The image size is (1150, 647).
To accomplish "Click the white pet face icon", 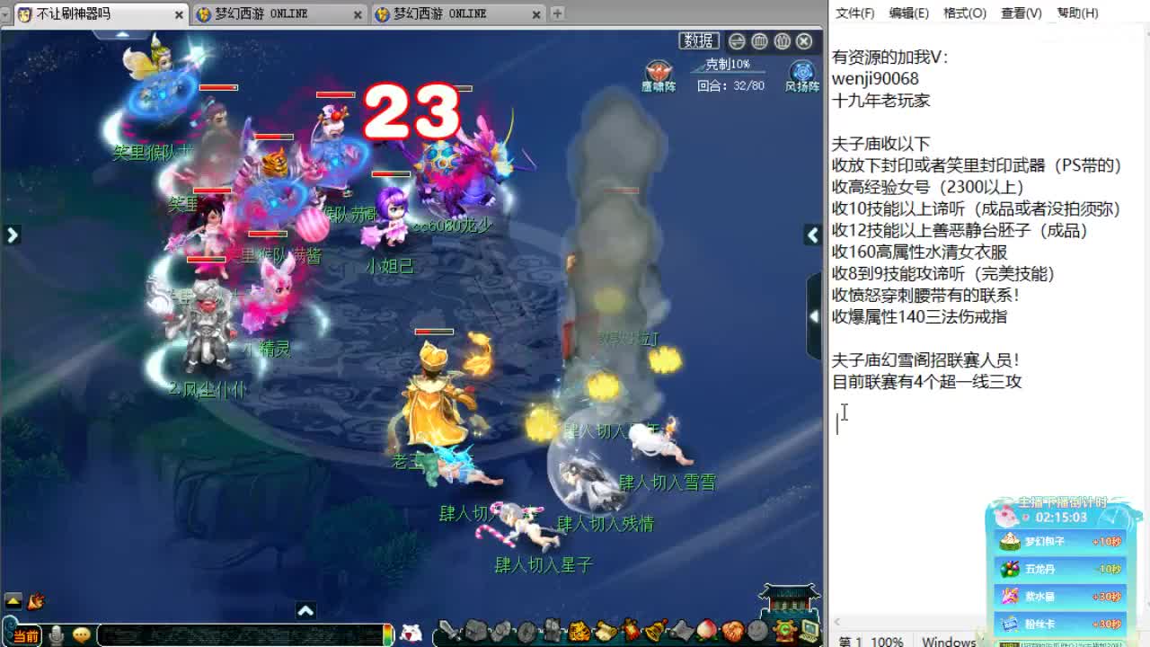I will tap(411, 633).
